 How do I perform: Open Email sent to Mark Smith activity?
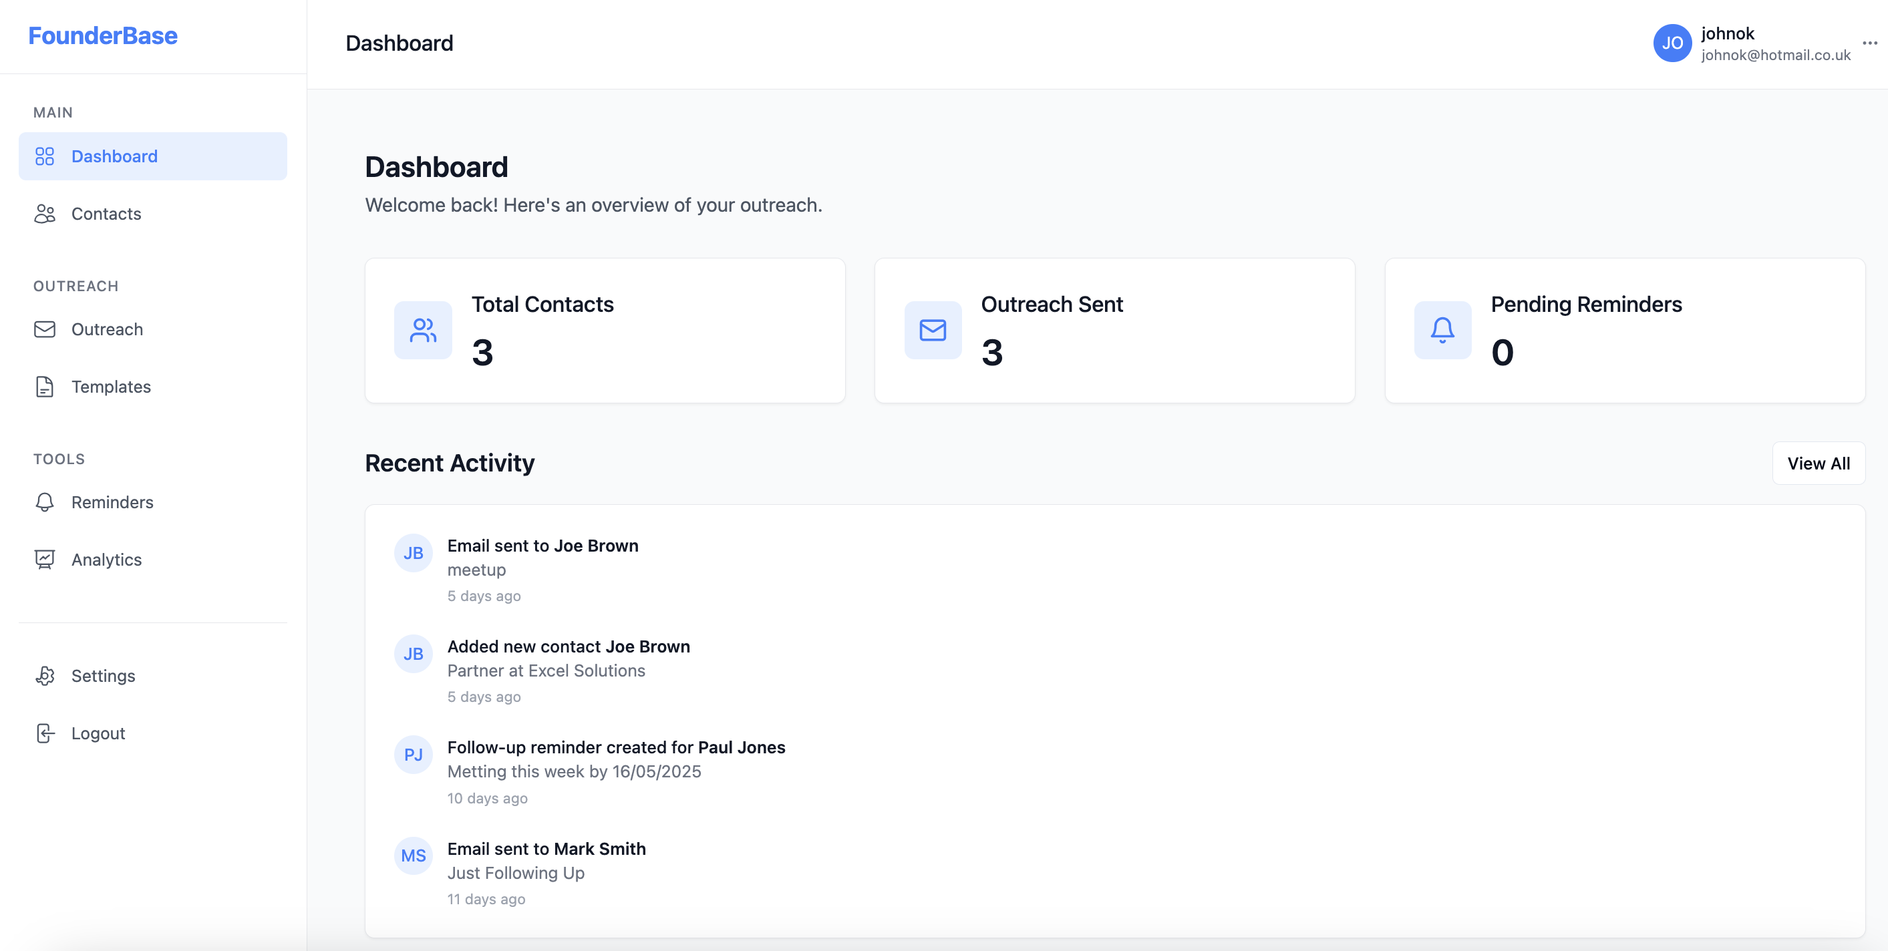[x=546, y=849]
